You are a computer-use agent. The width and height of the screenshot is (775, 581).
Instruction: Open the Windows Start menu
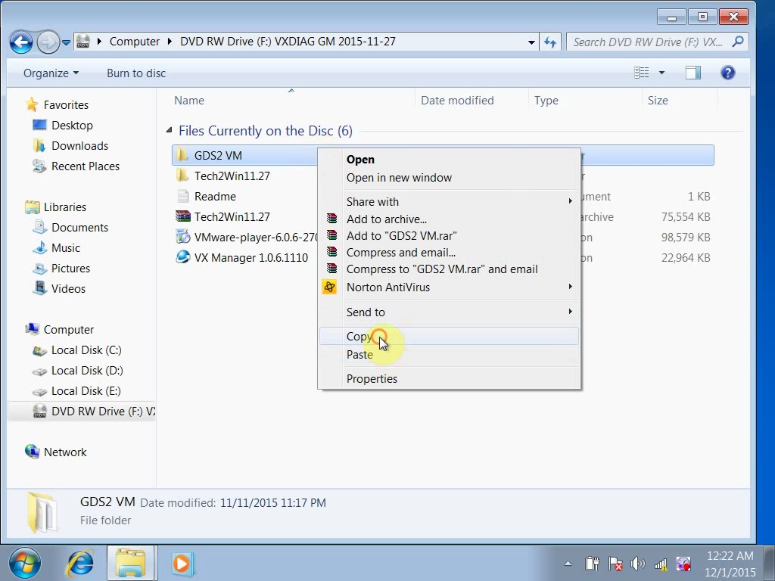pos(25,563)
